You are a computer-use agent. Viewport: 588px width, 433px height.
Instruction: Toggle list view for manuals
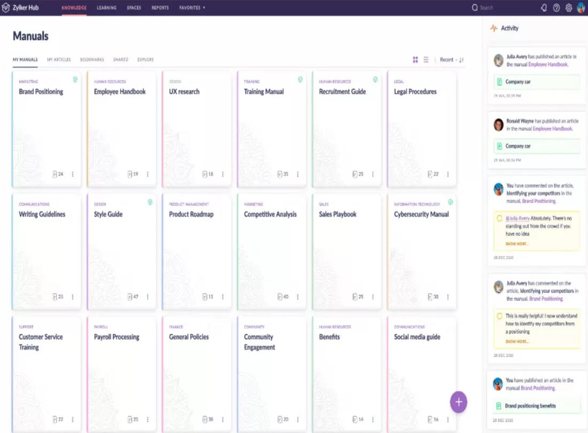426,59
